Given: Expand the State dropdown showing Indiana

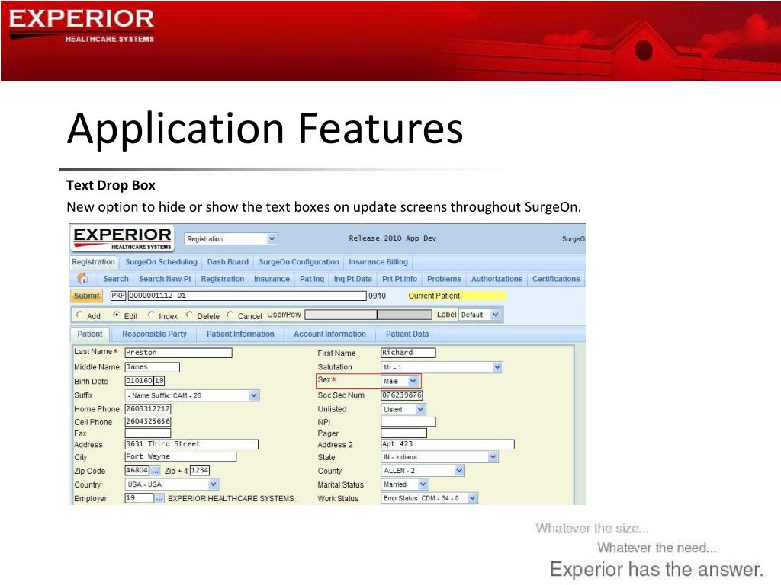Looking at the screenshot, I should [x=439, y=457].
